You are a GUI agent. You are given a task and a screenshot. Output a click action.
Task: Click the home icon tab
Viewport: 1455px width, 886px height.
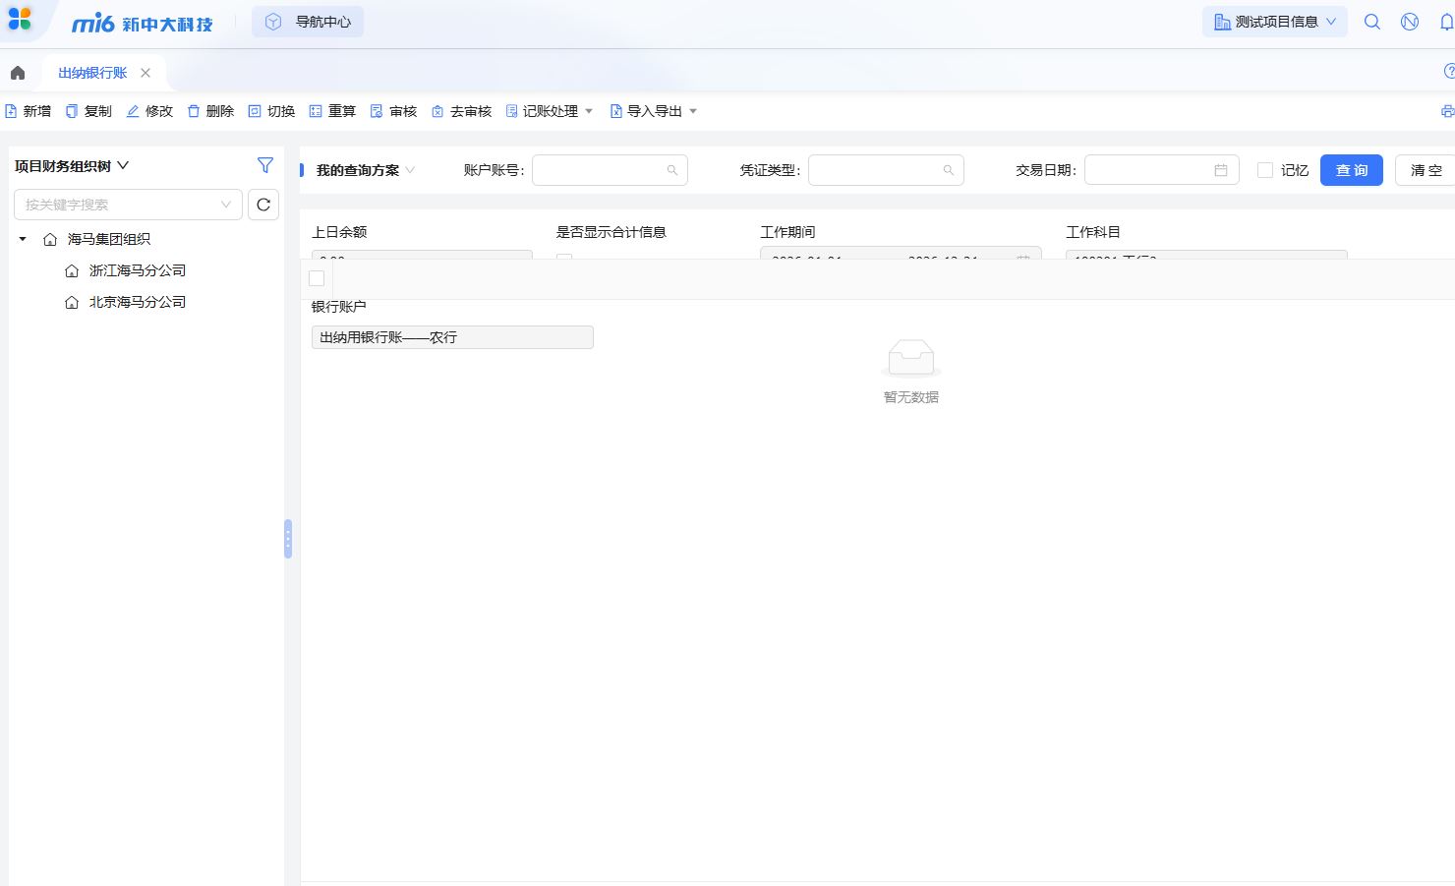(18, 73)
